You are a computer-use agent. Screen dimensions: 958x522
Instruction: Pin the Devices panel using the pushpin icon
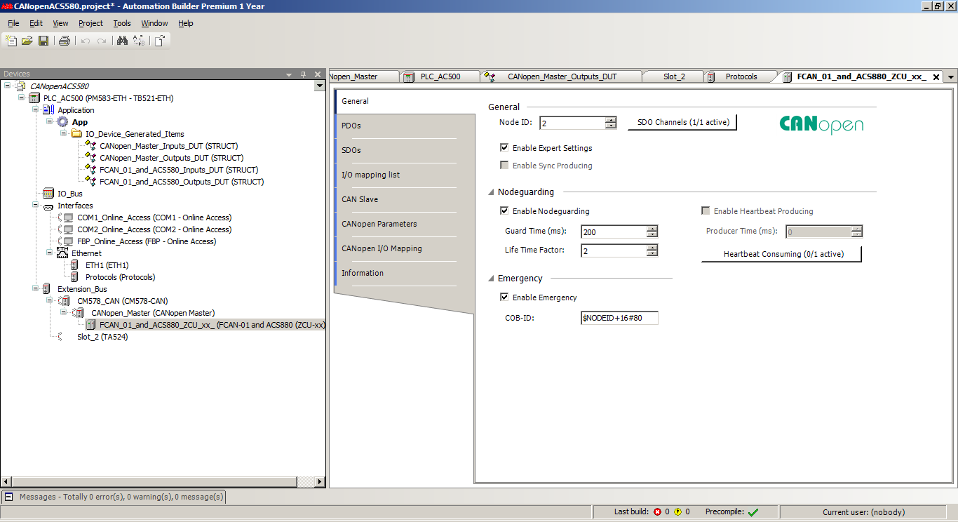(x=304, y=74)
